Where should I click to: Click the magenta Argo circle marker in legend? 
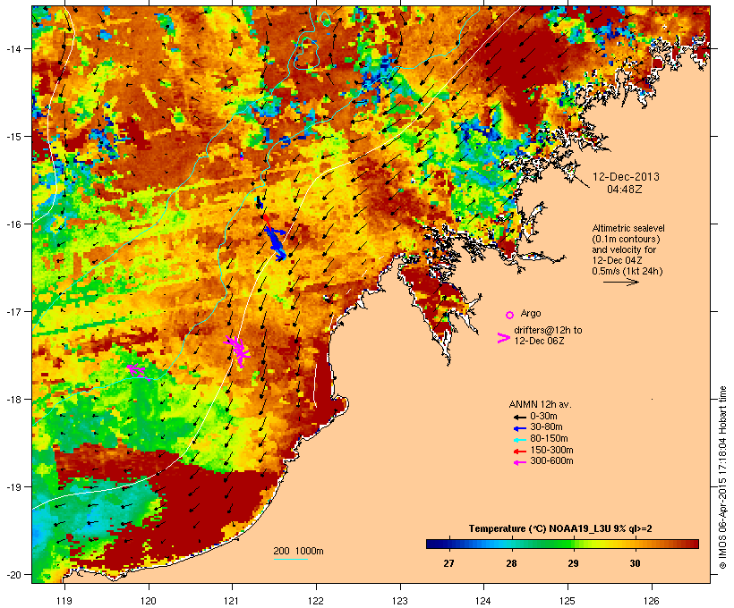click(510, 315)
